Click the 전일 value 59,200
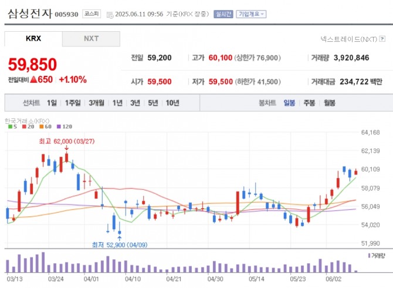 pyautogui.click(x=160, y=58)
